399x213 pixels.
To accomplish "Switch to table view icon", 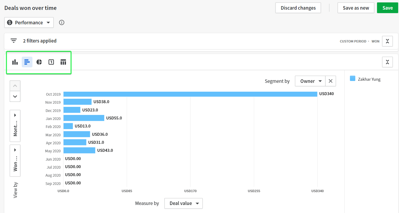I will [63, 62].
